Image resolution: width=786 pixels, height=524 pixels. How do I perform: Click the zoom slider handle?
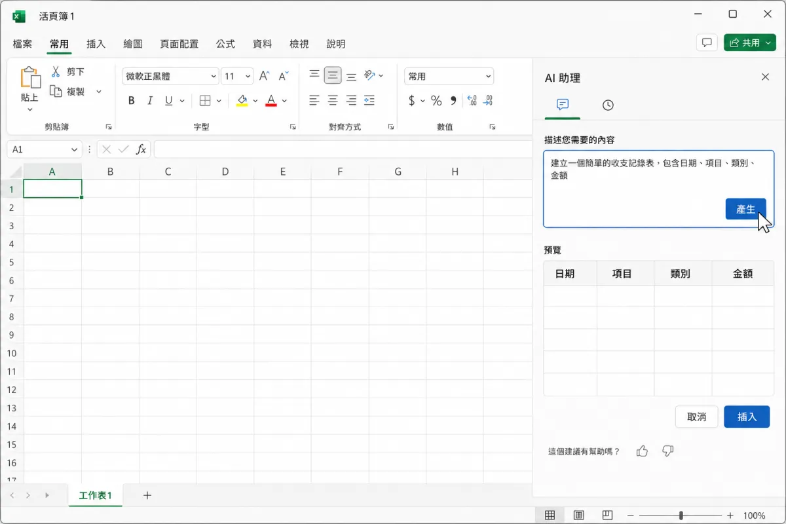coord(682,515)
